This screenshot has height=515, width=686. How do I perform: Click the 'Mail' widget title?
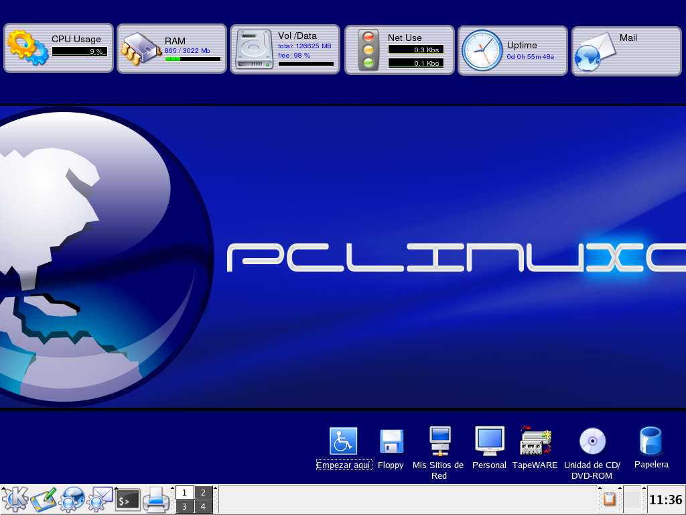(x=628, y=38)
